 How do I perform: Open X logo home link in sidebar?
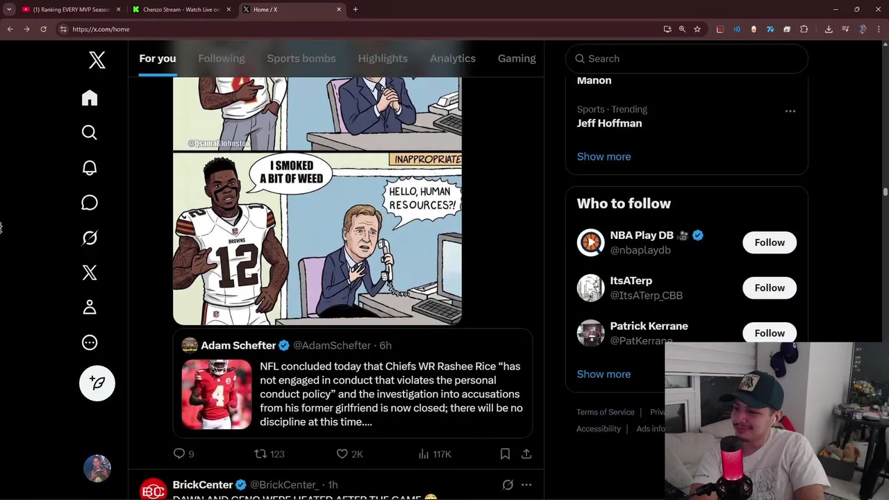97,60
